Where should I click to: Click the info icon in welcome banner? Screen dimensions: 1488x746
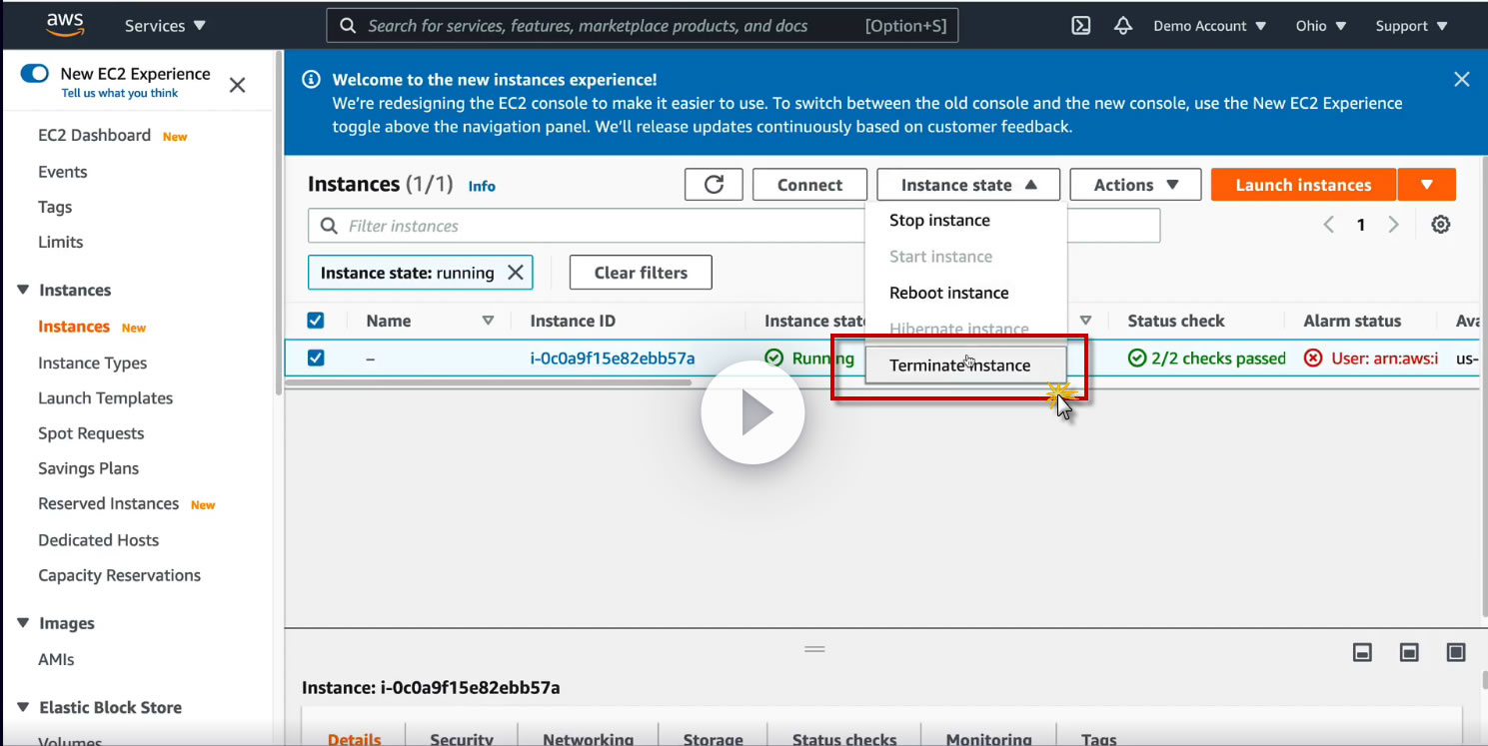311,80
